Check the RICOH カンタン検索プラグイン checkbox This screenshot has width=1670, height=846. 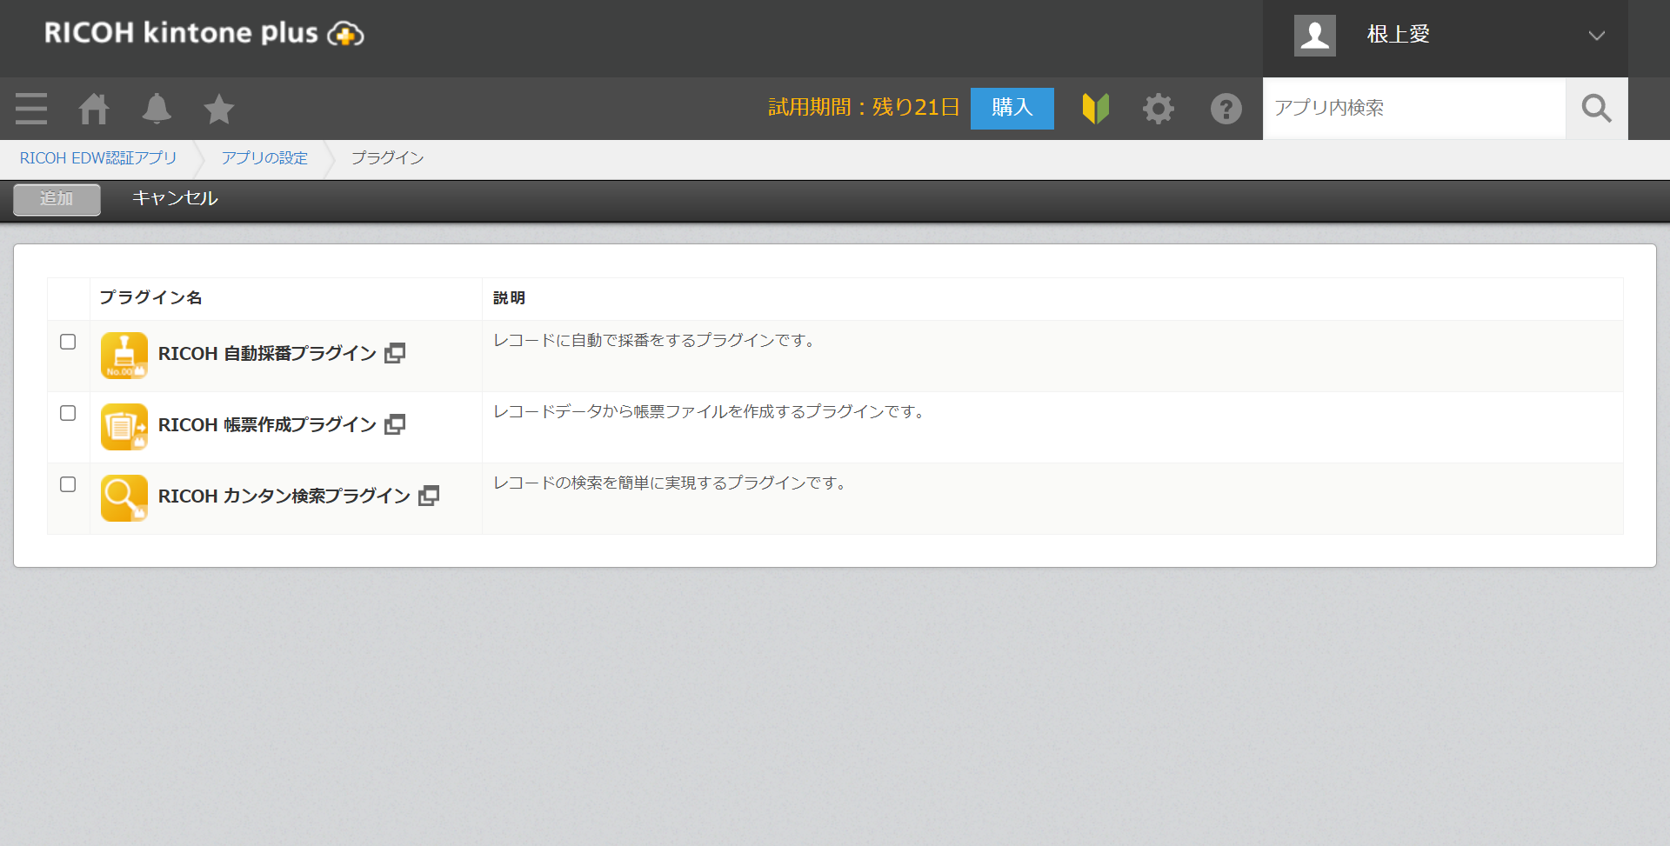tap(68, 484)
